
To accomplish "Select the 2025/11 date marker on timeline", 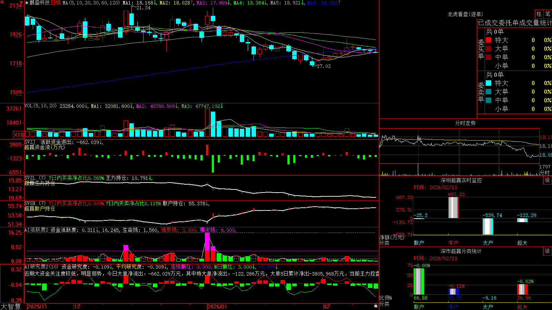I will tap(37, 307).
